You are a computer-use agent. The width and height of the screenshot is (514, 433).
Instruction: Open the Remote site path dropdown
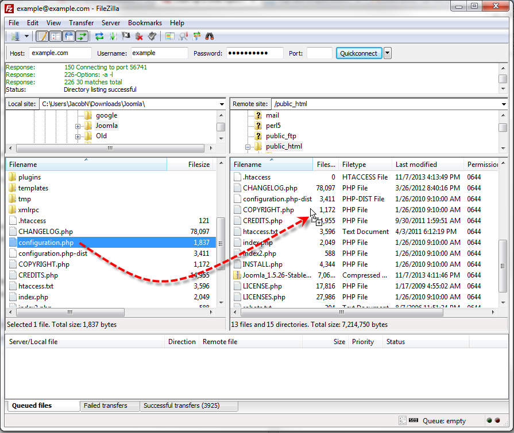click(504, 104)
